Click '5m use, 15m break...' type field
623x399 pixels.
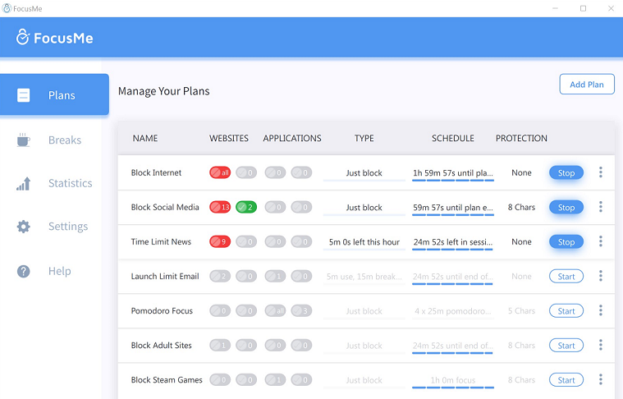(364, 277)
